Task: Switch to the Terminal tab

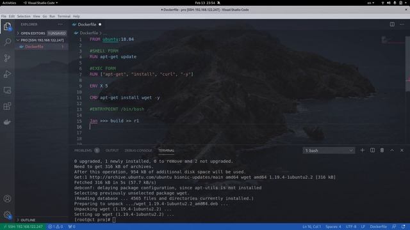Action: click(166, 151)
